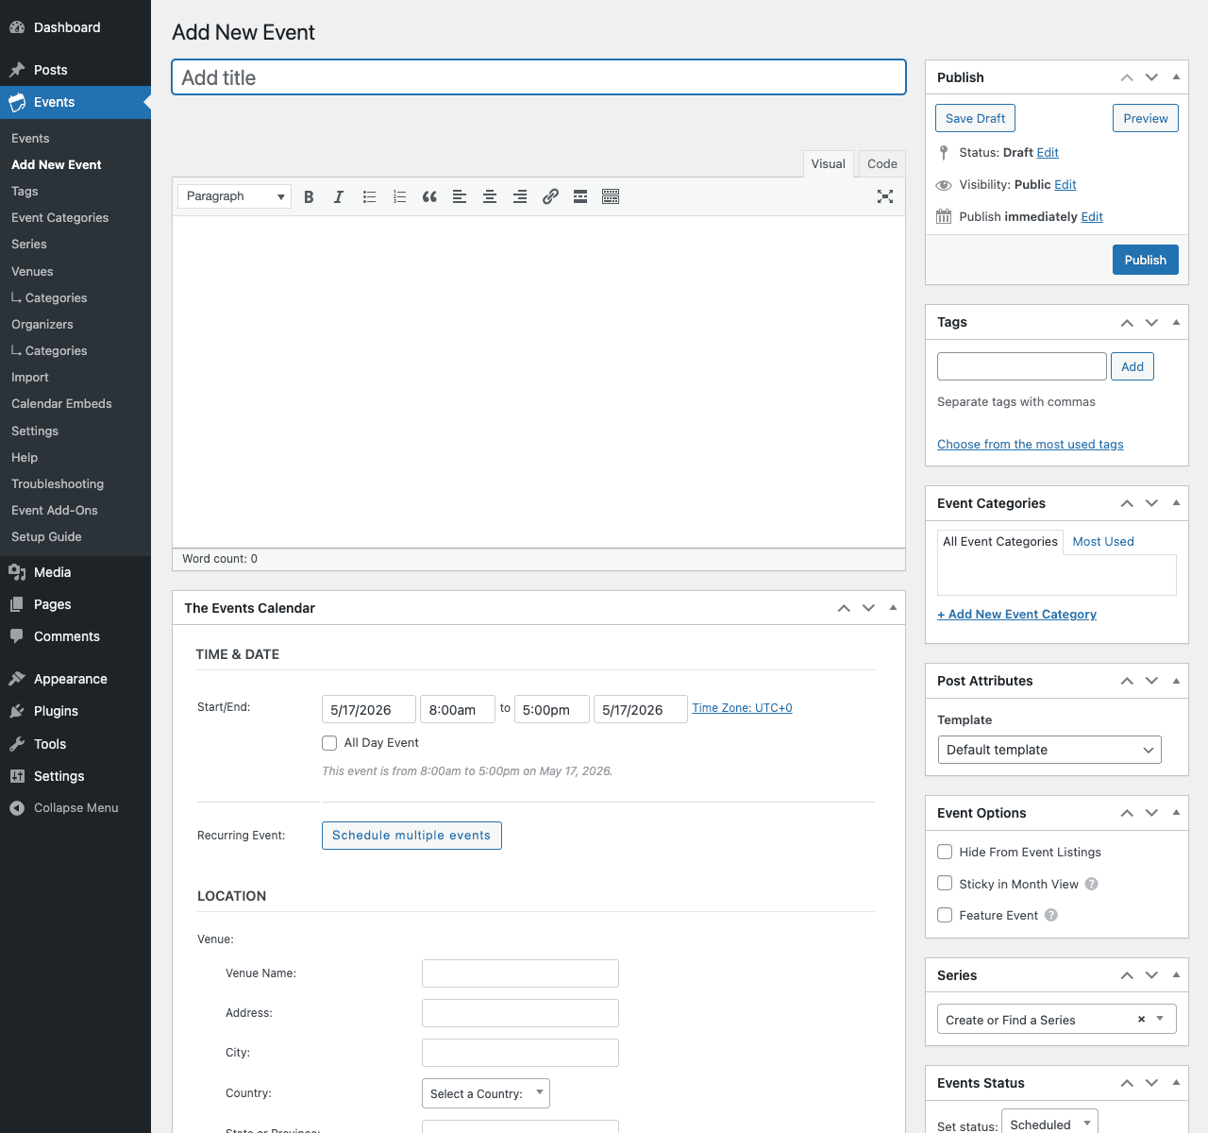Toggle the editor toolbar kitchen sink
The height and width of the screenshot is (1133, 1208).
click(611, 196)
